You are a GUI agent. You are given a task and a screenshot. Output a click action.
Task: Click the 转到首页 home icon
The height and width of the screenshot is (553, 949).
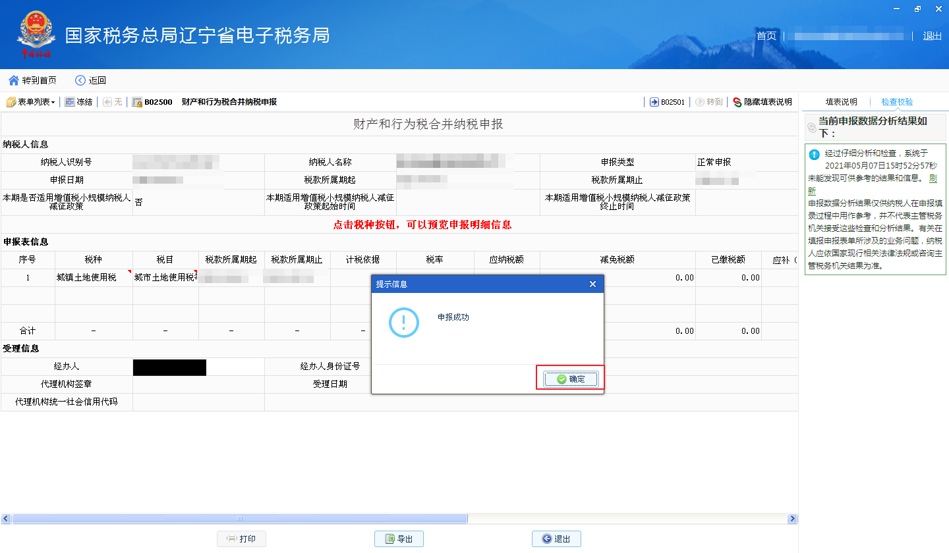pyautogui.click(x=13, y=80)
